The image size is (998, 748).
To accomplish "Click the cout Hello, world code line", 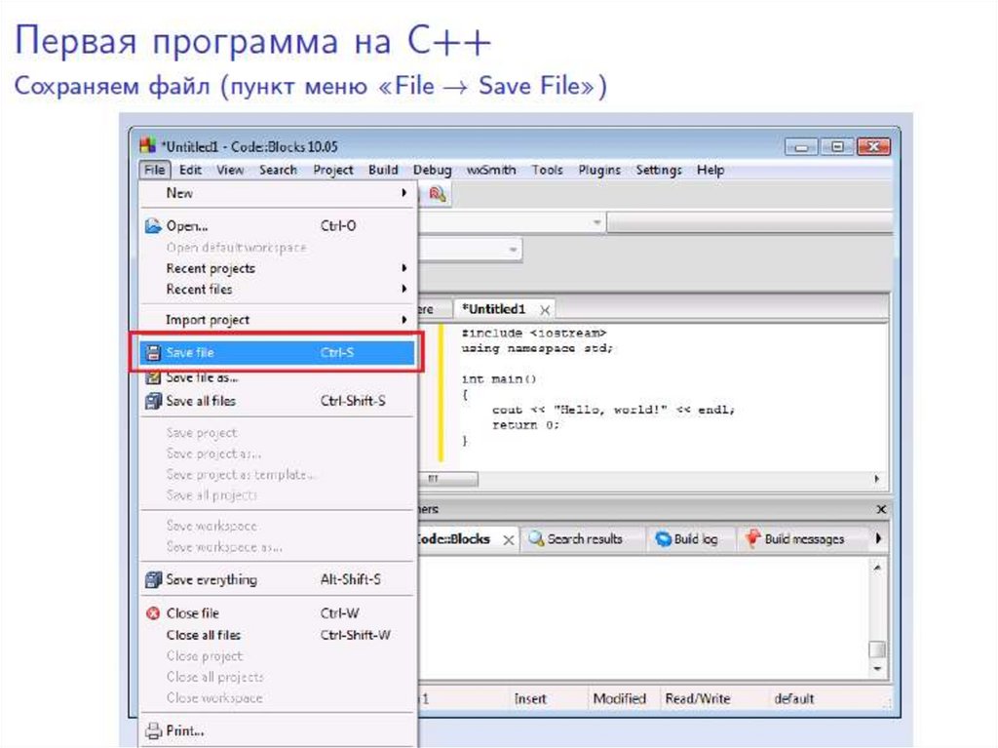I will [613, 410].
